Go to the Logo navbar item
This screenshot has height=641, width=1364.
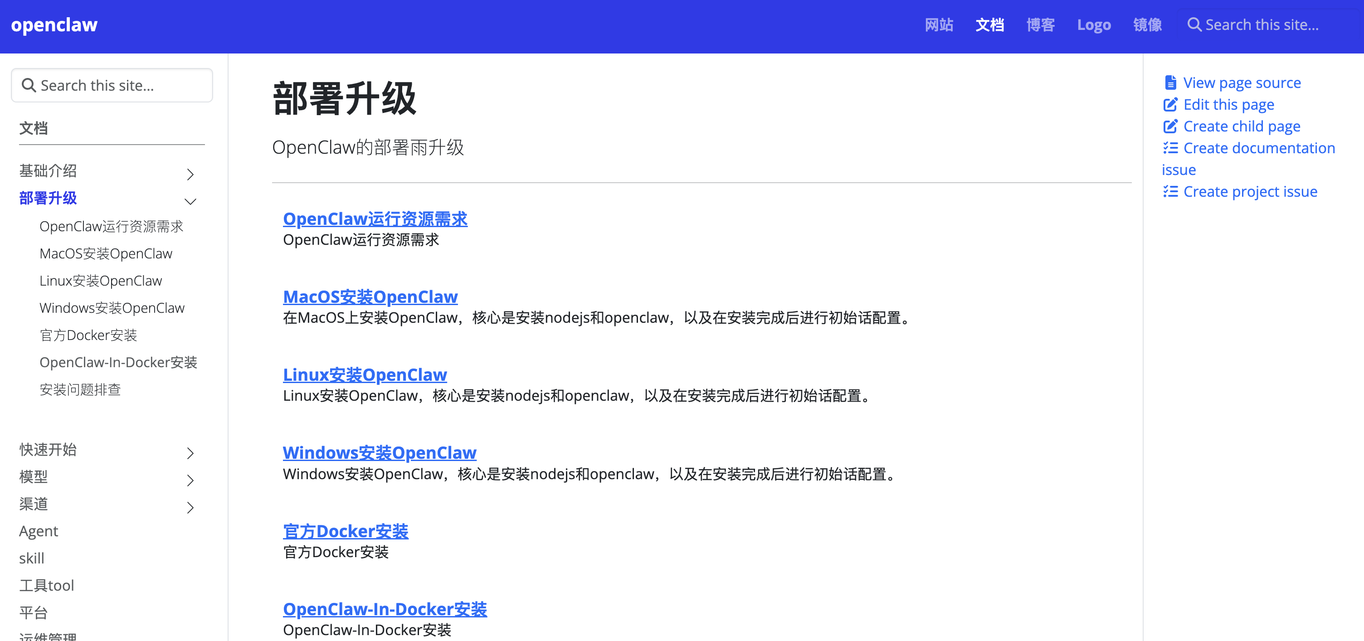pyautogui.click(x=1094, y=25)
